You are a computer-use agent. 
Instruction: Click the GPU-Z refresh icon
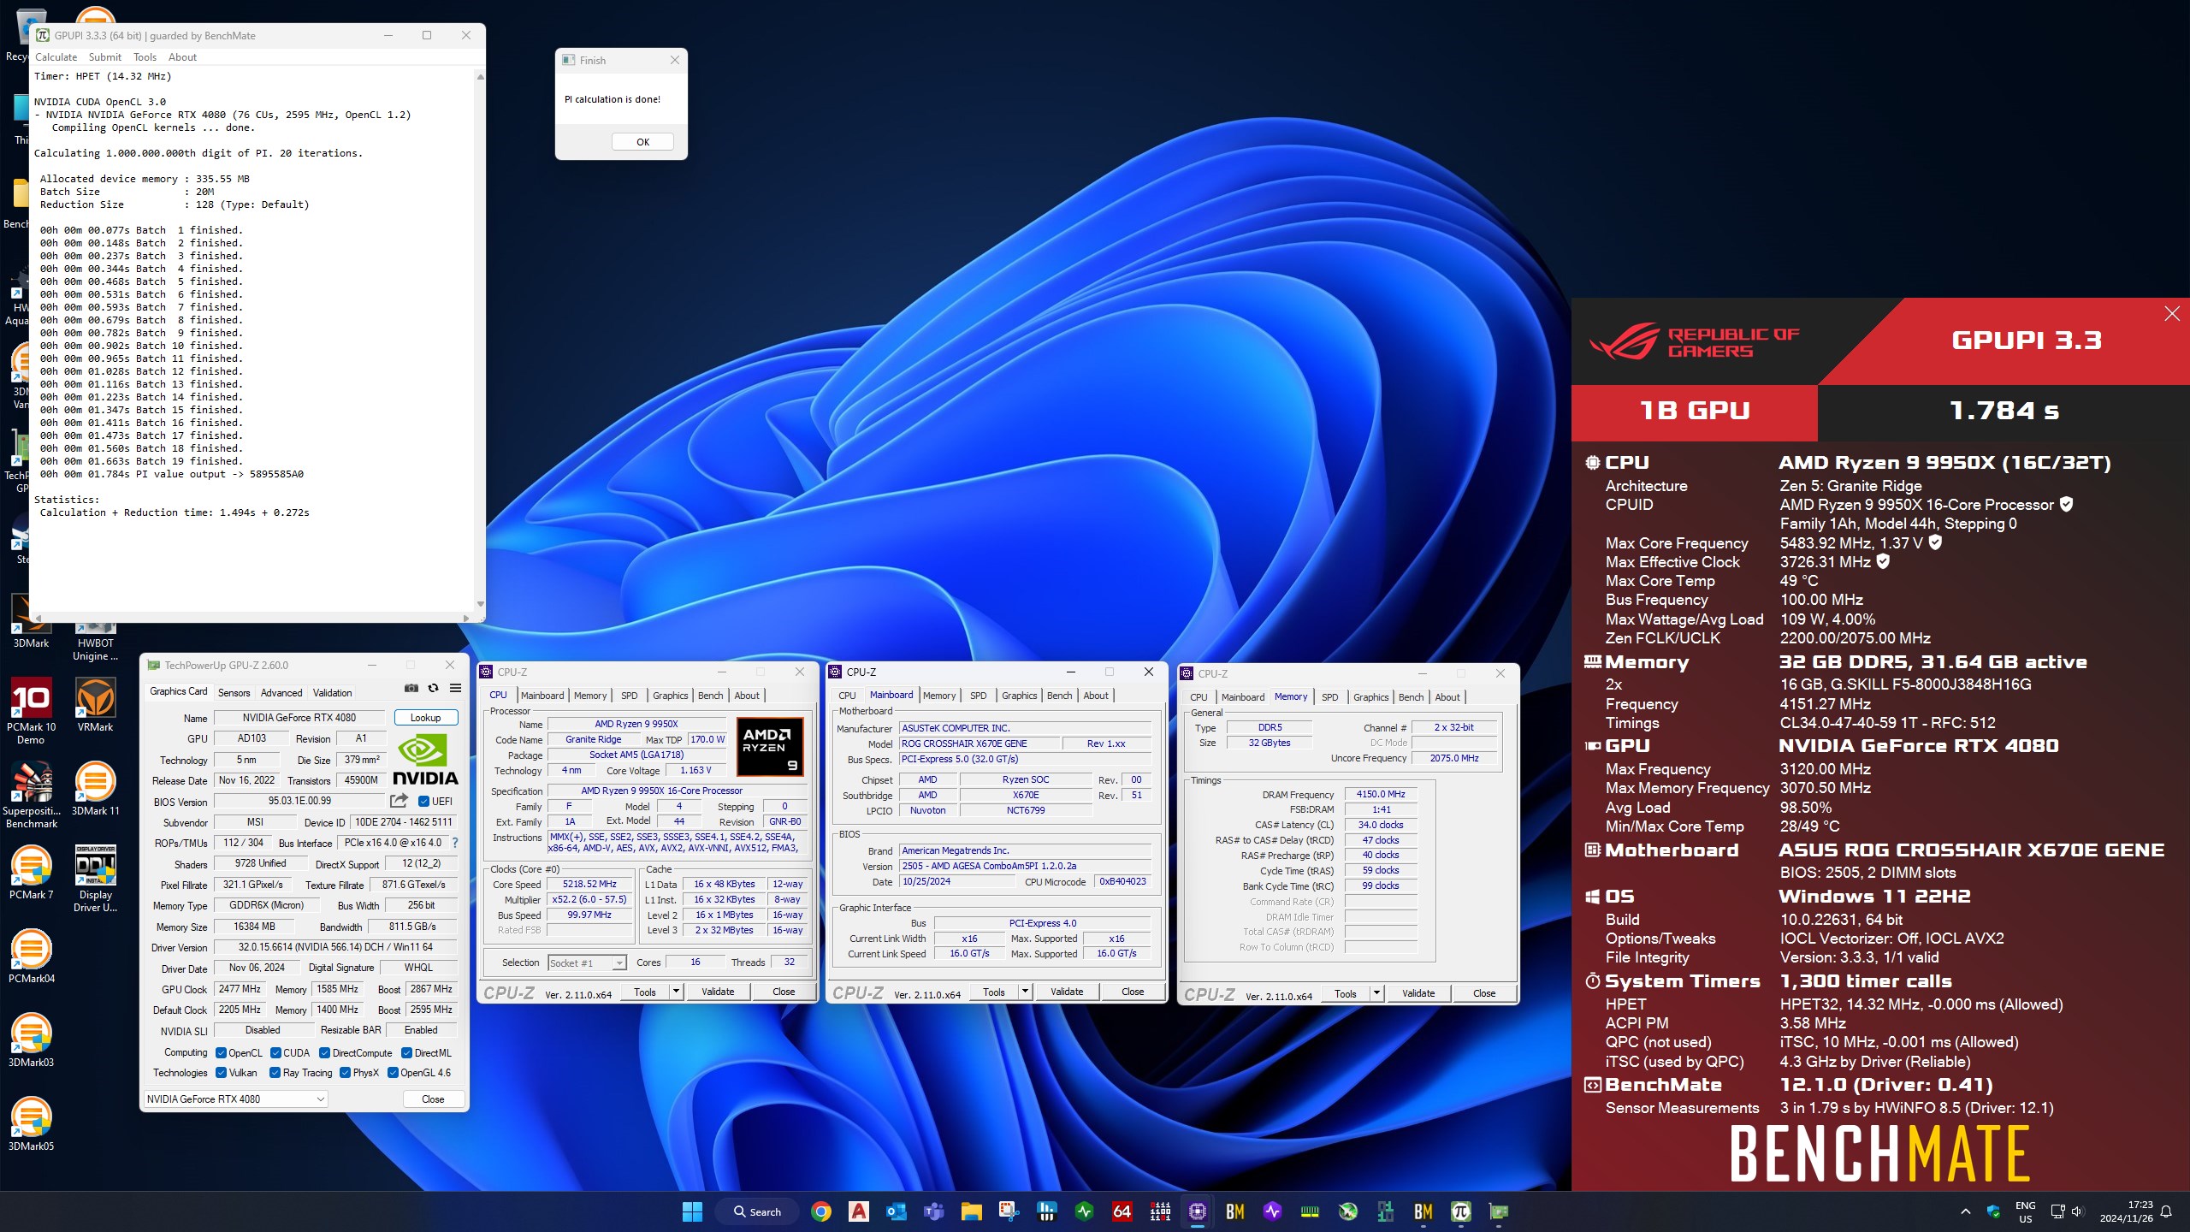point(433,688)
